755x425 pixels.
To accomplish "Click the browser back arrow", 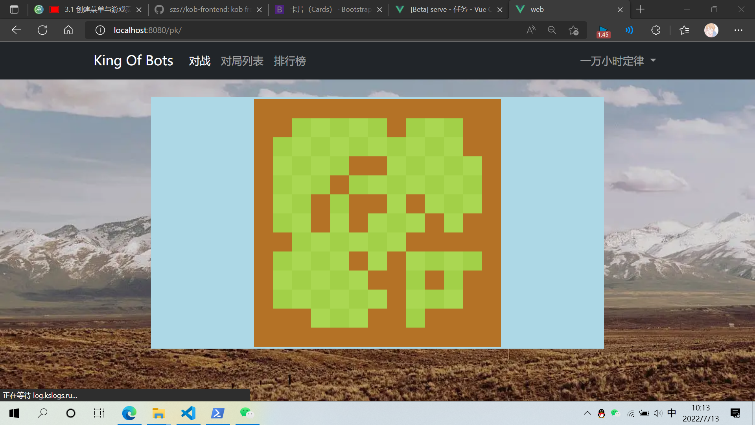I will [16, 30].
